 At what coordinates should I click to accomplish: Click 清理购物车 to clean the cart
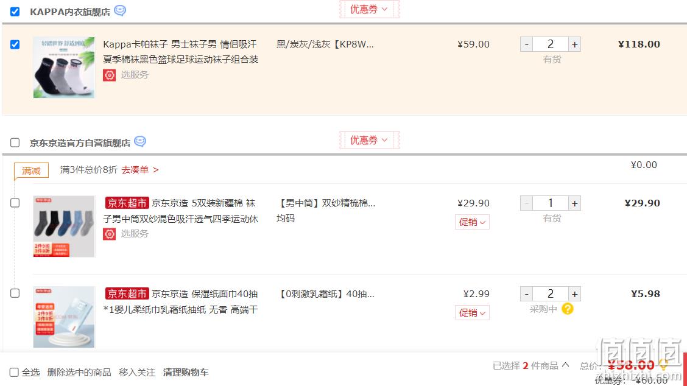tap(186, 373)
